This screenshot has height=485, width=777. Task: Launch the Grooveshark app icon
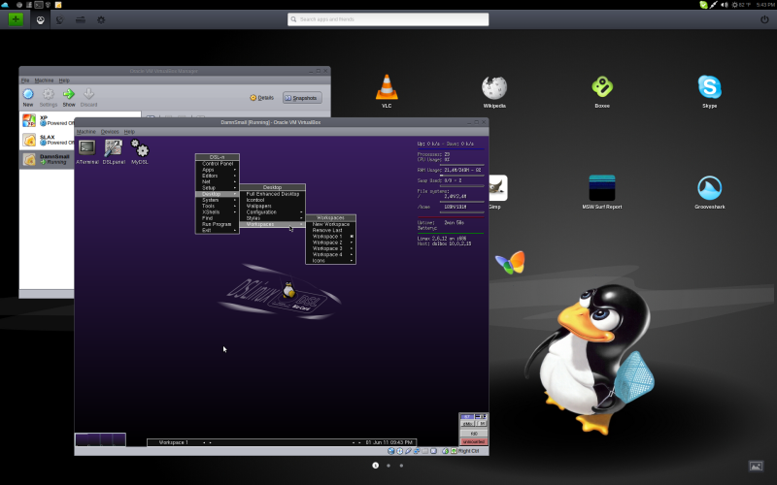pos(710,188)
